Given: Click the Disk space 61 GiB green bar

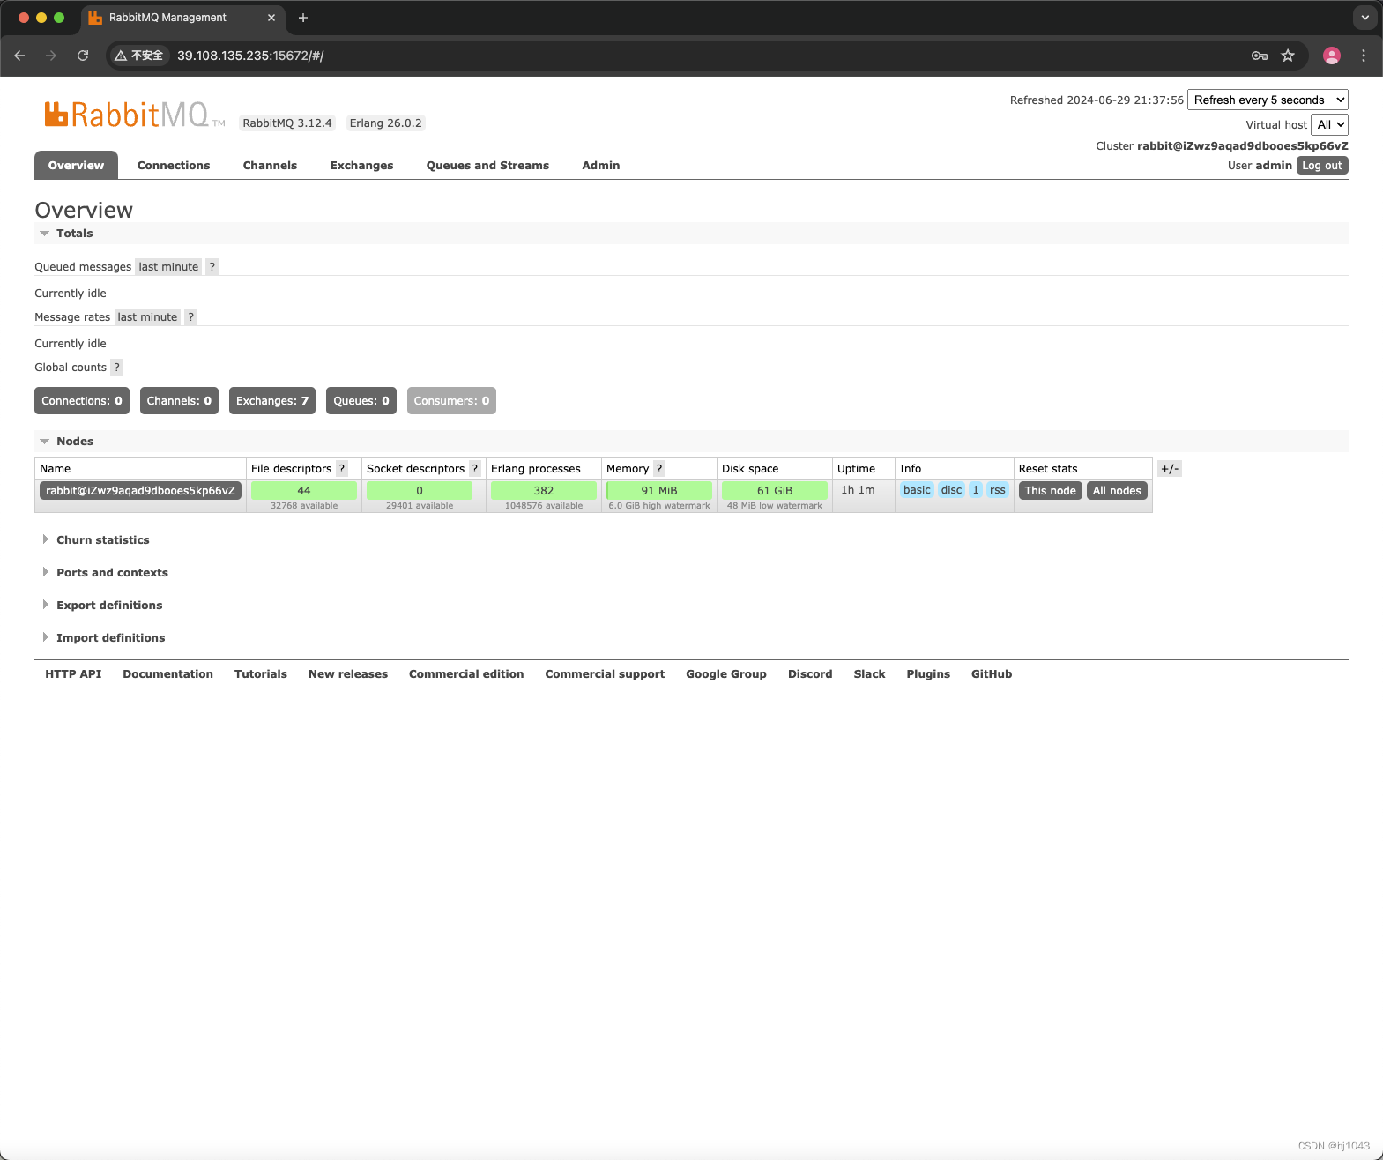Looking at the screenshot, I should coord(775,491).
